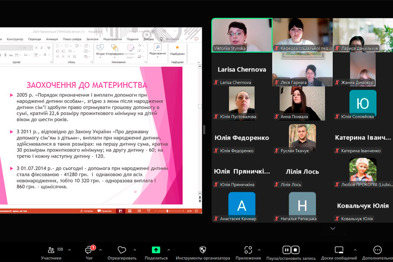
Task: Open the Участники participants panel
Action: [x=52, y=250]
